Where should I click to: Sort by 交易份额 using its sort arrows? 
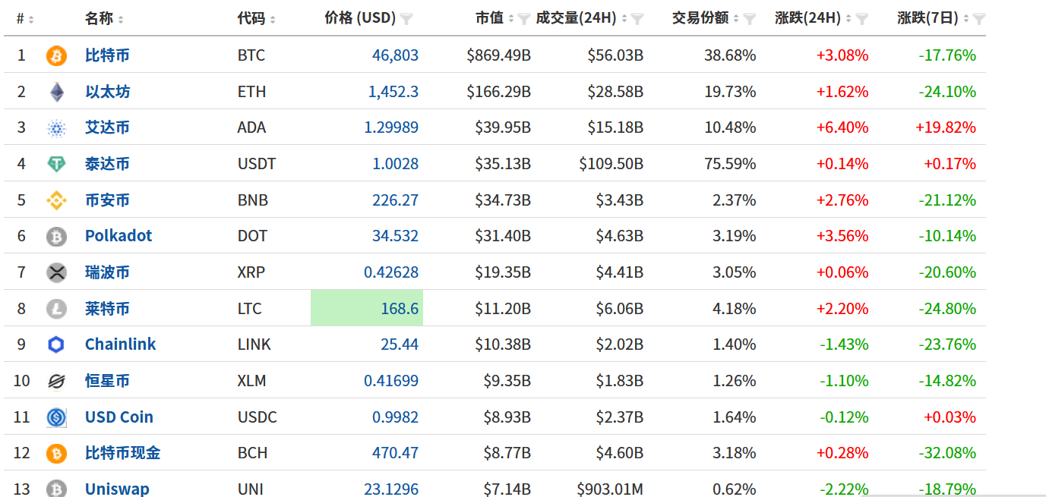(x=736, y=19)
